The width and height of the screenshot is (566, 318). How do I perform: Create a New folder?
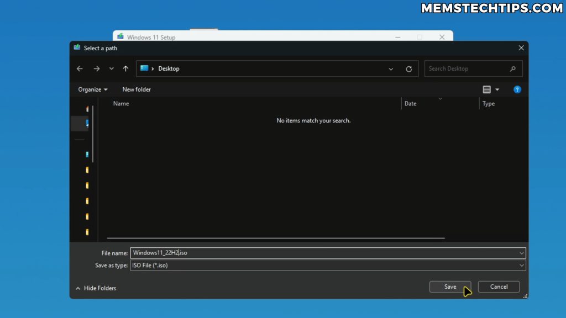[x=137, y=89]
